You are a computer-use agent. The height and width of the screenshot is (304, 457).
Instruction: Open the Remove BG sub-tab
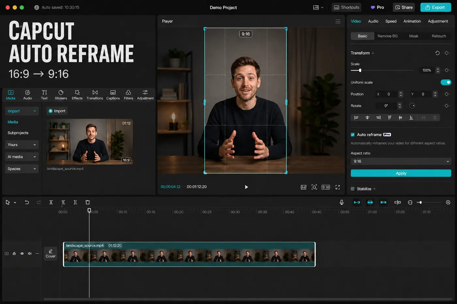tap(387, 36)
